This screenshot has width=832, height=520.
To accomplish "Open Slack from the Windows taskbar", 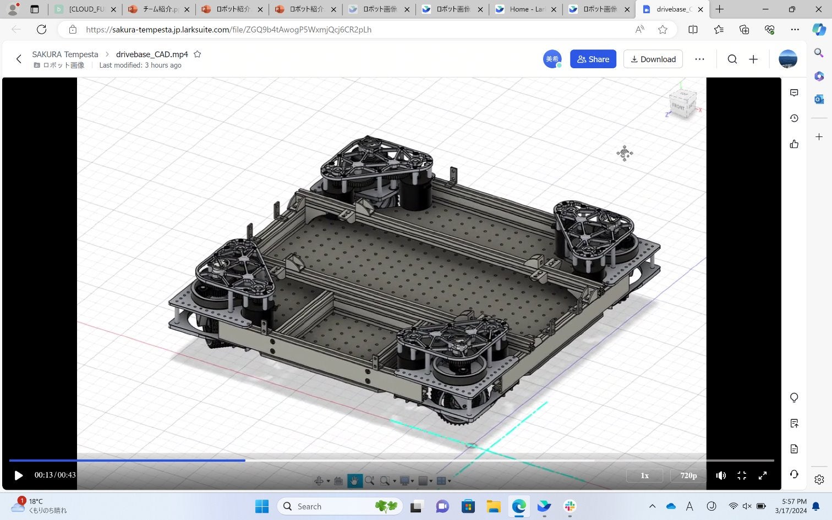I will (x=570, y=506).
